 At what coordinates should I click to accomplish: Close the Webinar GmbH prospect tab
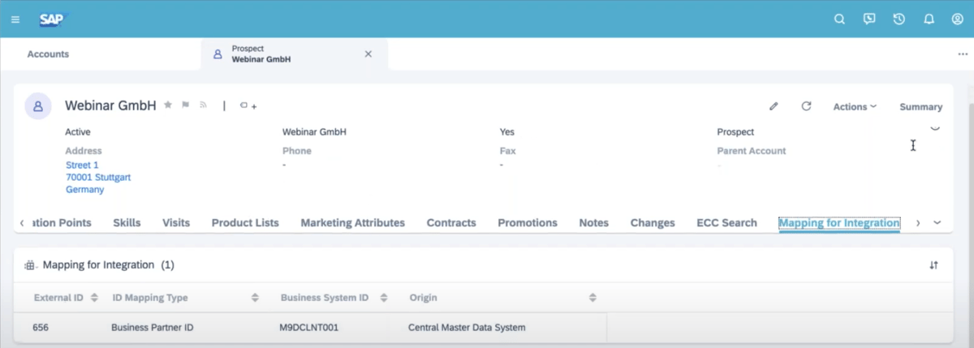point(368,54)
